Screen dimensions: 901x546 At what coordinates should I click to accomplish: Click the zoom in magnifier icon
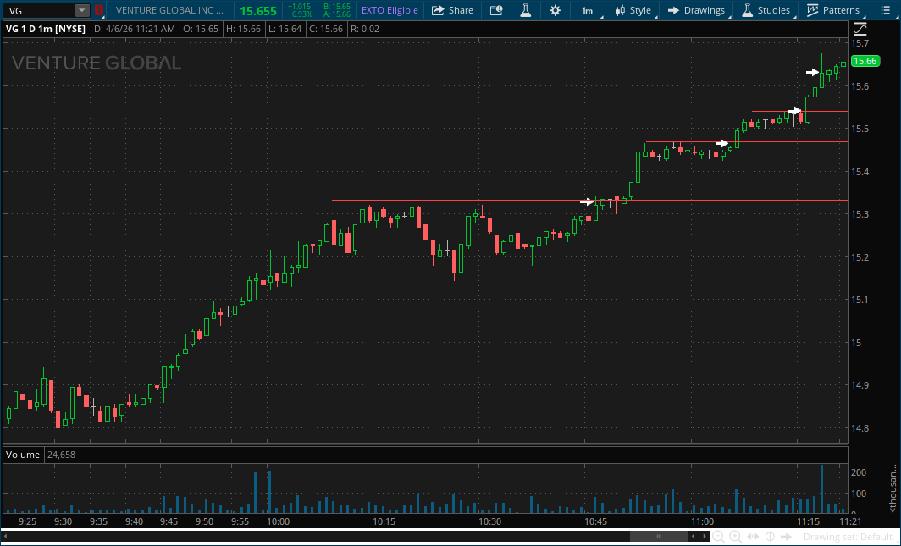click(x=736, y=537)
